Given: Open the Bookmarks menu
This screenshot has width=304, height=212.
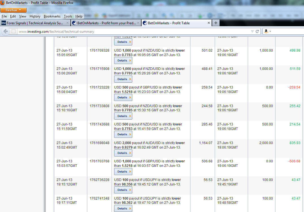Looking at the screenshot, I should tap(52, 16).
